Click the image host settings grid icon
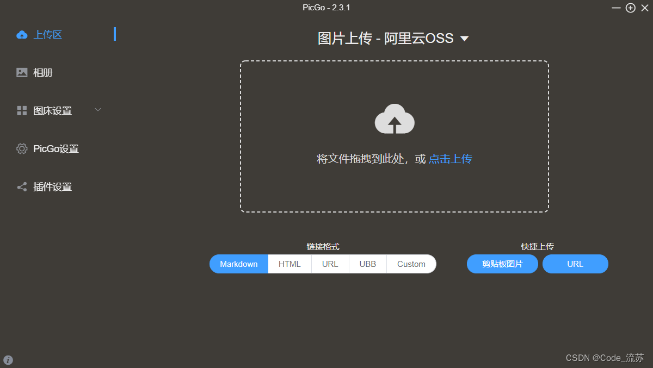 [x=22, y=111]
